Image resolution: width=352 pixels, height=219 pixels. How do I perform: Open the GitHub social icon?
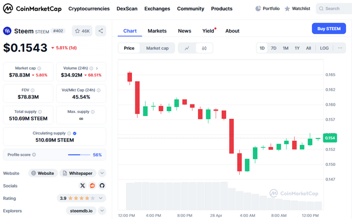pyautogui.click(x=102, y=185)
